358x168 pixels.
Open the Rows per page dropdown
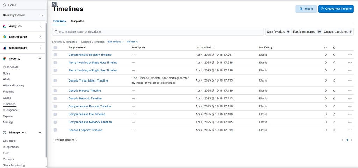coord(66,140)
